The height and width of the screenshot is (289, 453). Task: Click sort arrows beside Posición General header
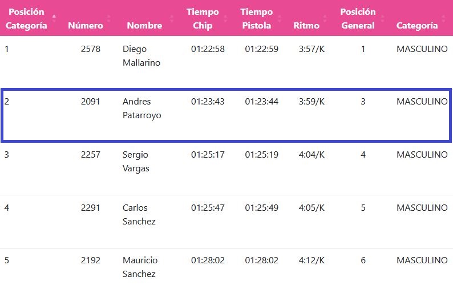(383, 19)
